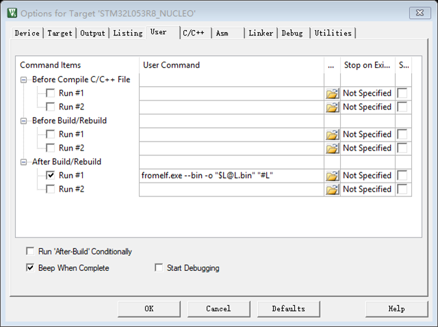This screenshot has width=438, height=327.
Task: Click the fromelf.exe user command field
Action: click(x=231, y=176)
